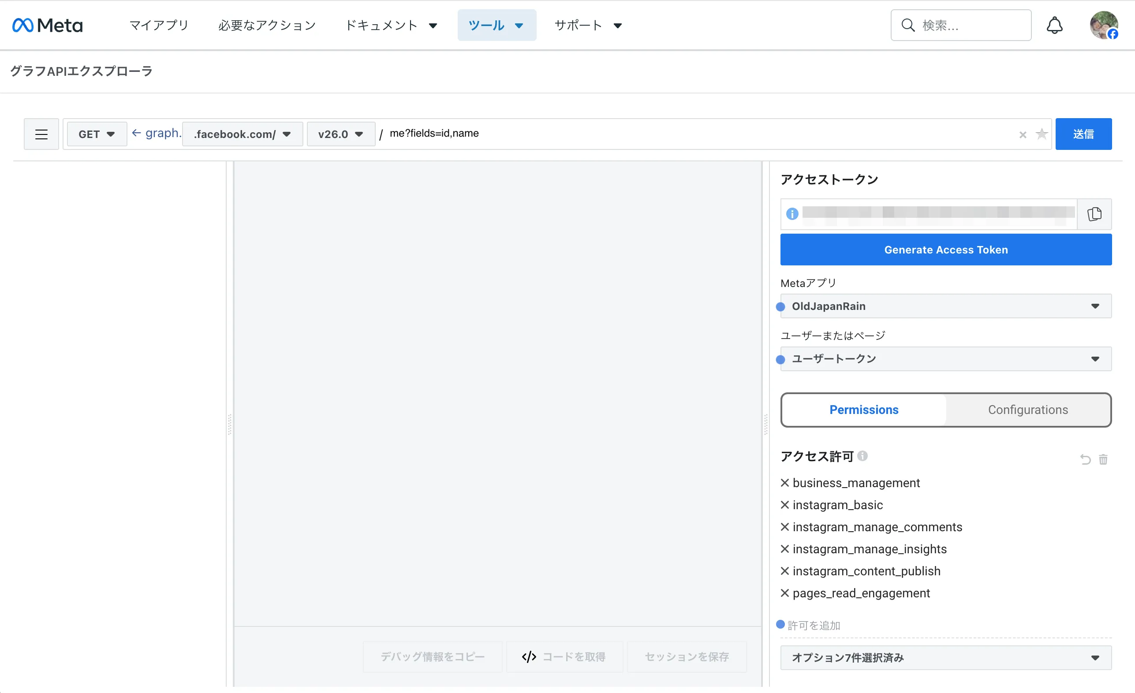Expand the OldJapanRain Meta app dropdown
This screenshot has height=693, width=1135.
click(946, 306)
